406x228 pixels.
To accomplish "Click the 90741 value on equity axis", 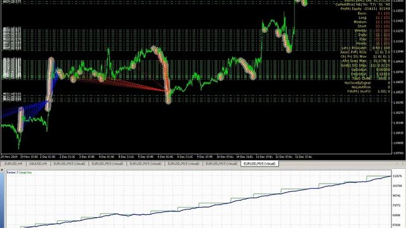I will pos(396,196).
